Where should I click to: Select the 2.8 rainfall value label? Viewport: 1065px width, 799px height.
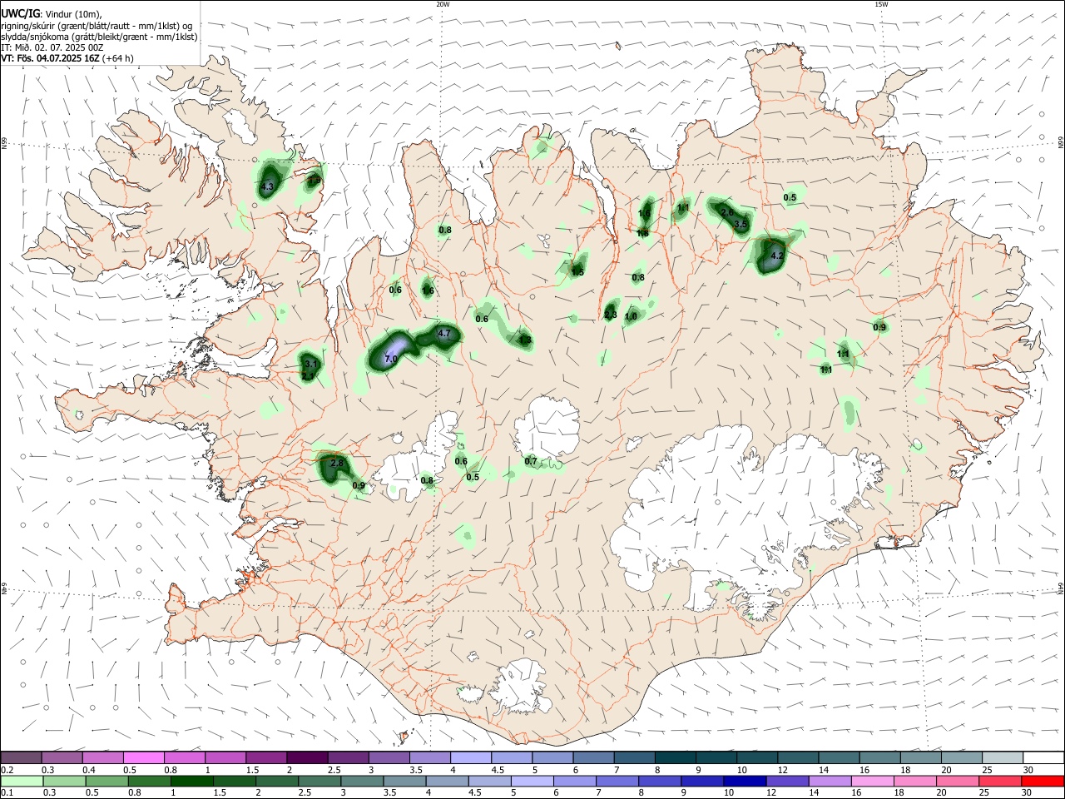click(x=337, y=463)
